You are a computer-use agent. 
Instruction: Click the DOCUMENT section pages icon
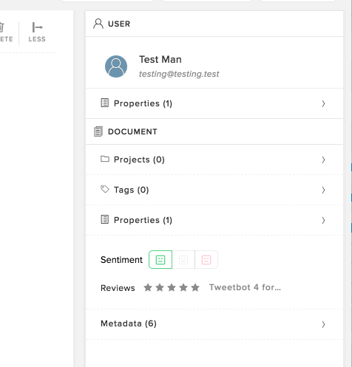(x=98, y=131)
